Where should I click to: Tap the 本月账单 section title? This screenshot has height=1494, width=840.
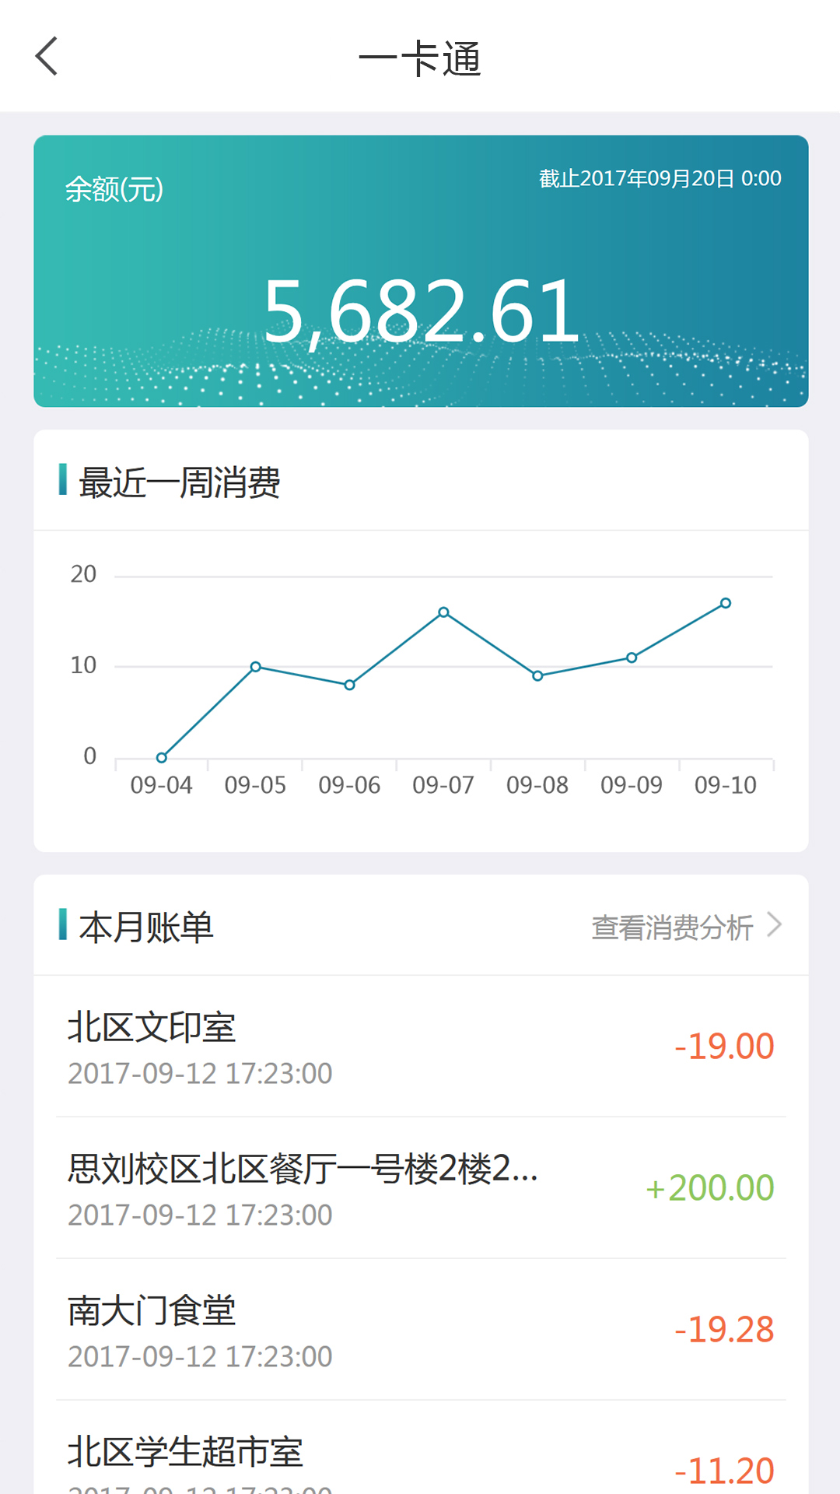(146, 927)
